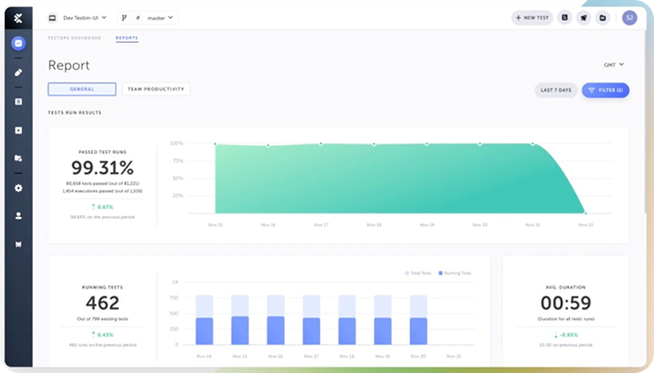Select the pencil editor icon in sidebar
The width and height of the screenshot is (654, 373).
18,73
